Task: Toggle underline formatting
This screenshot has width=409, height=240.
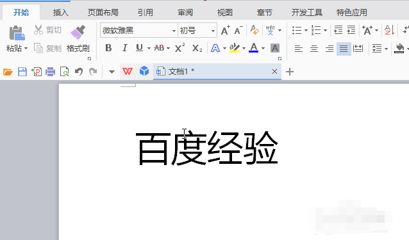Action: pos(139,48)
